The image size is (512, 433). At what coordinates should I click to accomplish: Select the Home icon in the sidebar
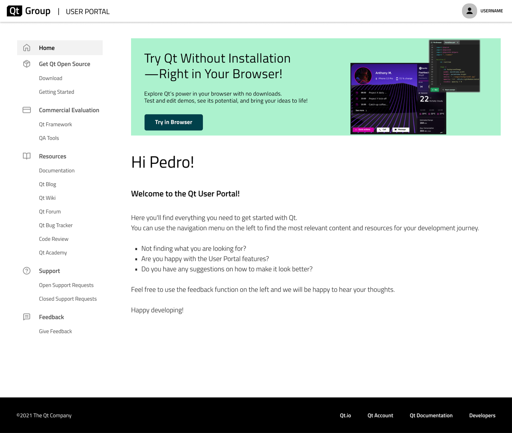[27, 48]
